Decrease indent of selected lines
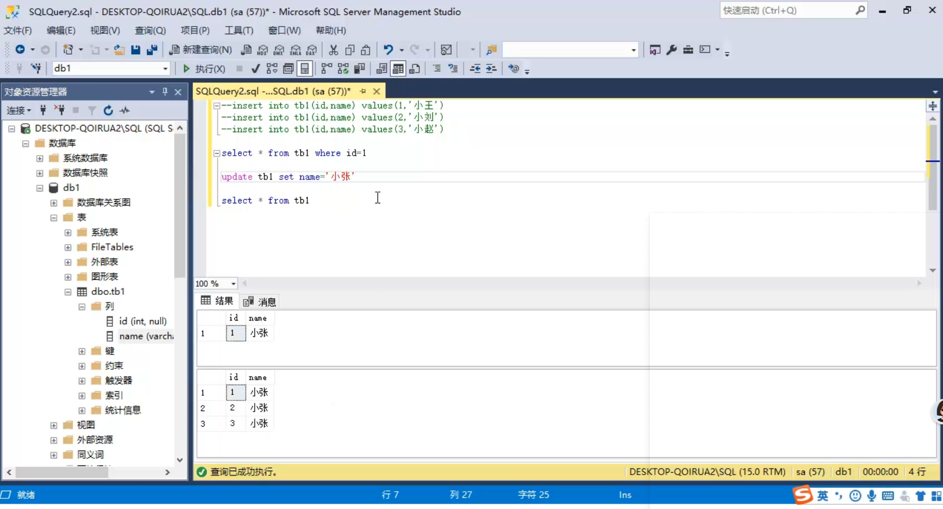943x509 pixels. coord(475,69)
